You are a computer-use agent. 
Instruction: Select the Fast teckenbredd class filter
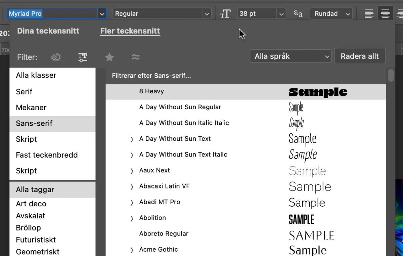click(52, 155)
